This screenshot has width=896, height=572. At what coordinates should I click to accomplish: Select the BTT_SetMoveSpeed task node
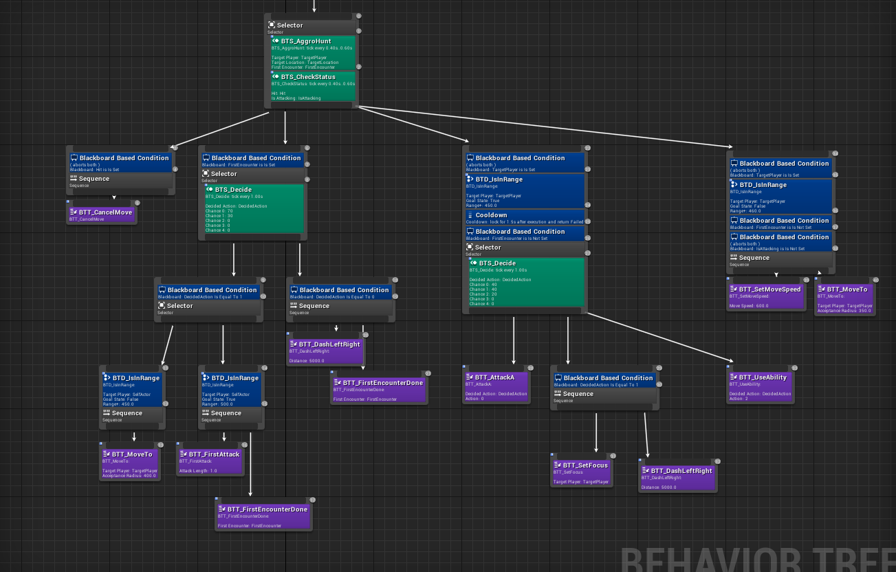point(766,294)
